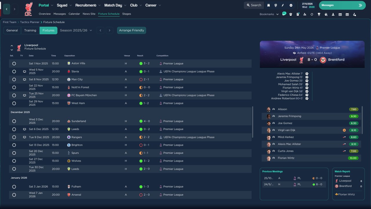Open the settings gear icon
Image resolution: width=371 pixels, height=209 pixels.
click(291, 5)
